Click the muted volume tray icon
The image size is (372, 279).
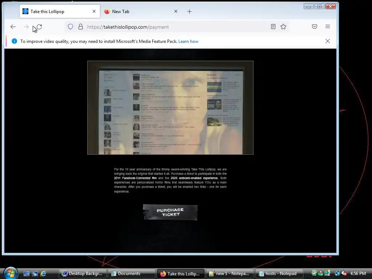pyautogui.click(x=344, y=273)
